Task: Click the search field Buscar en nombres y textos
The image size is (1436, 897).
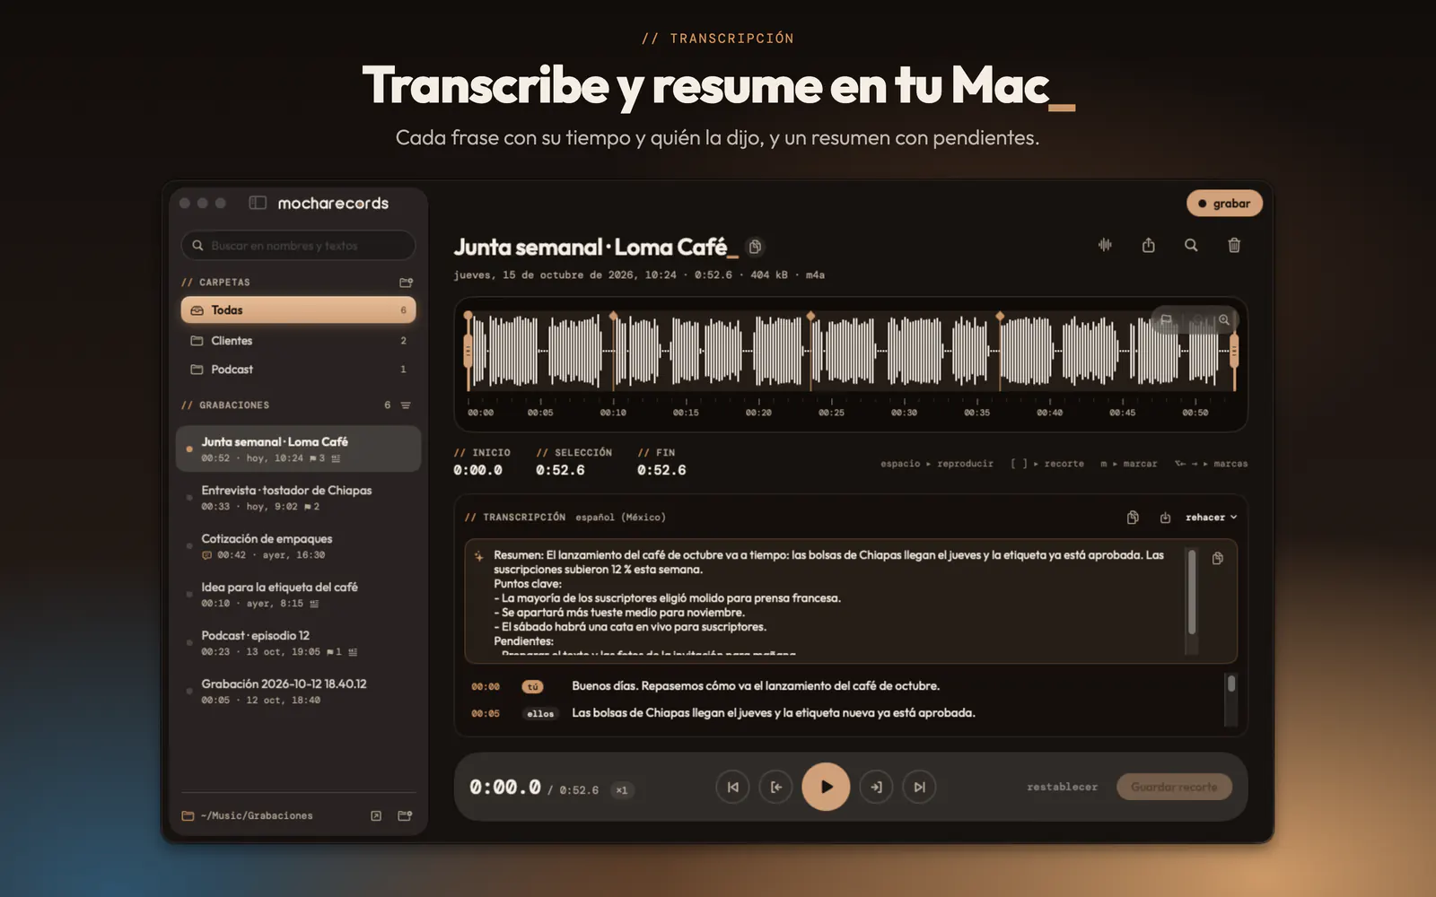Action: (298, 246)
